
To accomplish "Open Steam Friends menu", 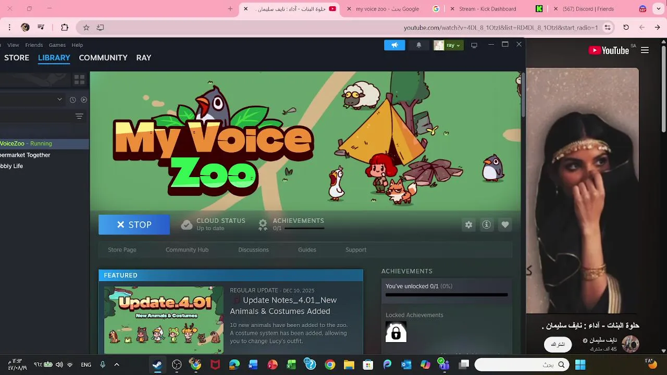I will pos(34,45).
